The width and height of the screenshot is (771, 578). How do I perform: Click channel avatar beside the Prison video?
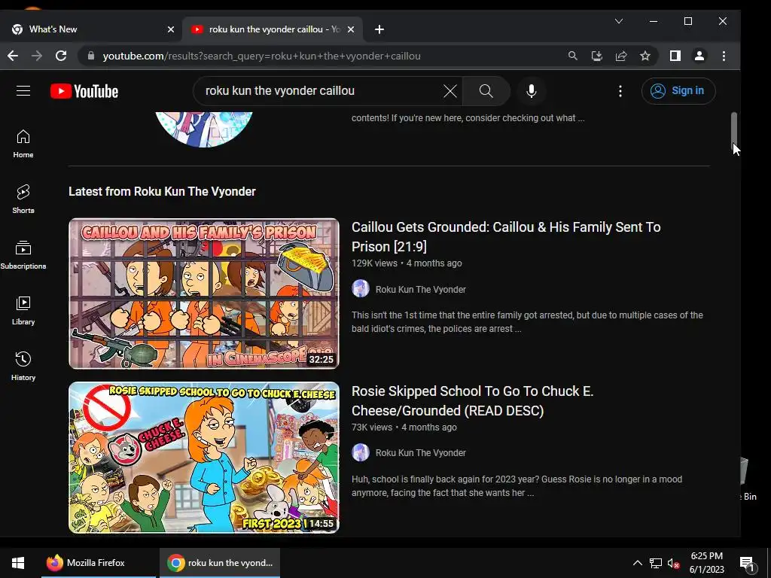point(361,288)
